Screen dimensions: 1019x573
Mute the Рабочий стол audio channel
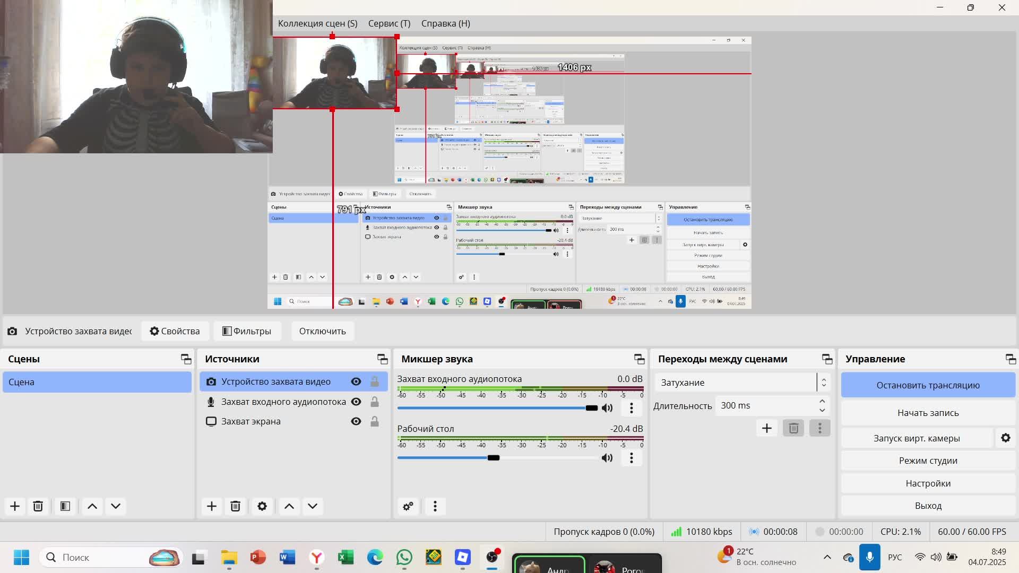607,458
